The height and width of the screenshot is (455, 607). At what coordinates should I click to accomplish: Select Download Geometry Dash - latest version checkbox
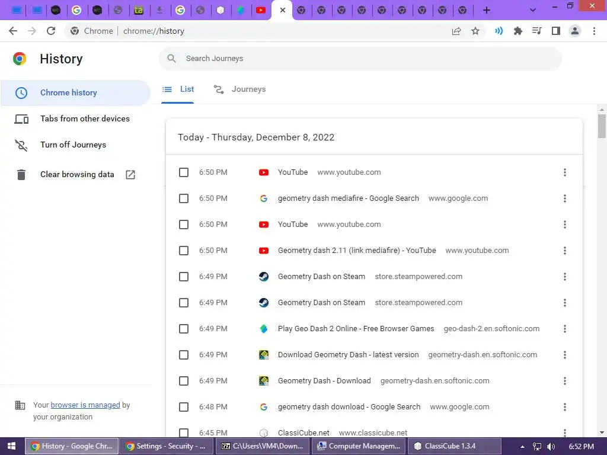[x=184, y=355]
